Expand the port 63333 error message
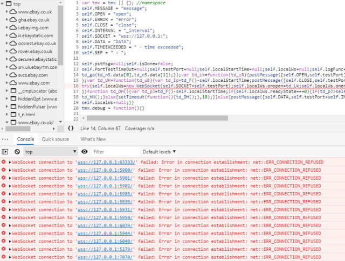 [x=10, y=162]
